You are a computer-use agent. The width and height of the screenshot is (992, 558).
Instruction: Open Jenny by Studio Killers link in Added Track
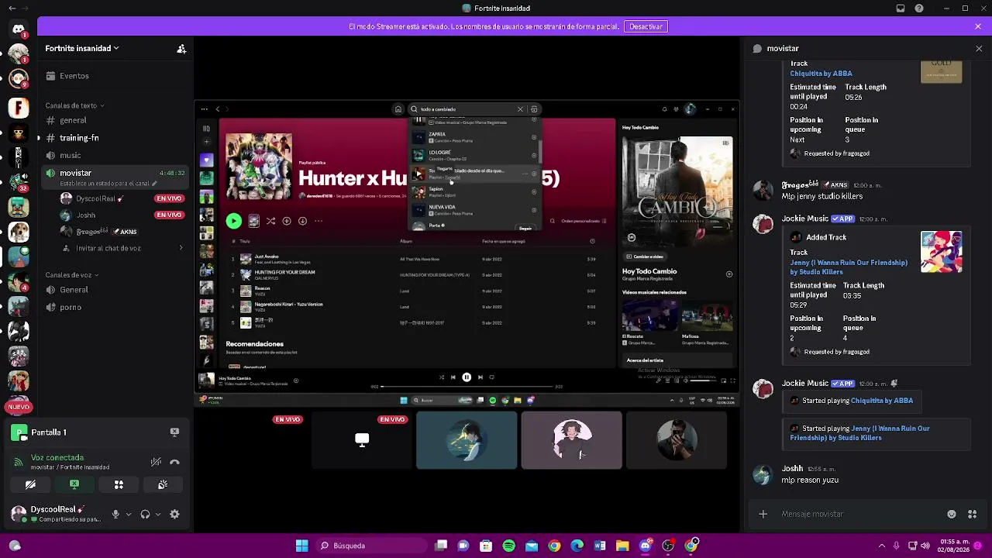pos(849,267)
